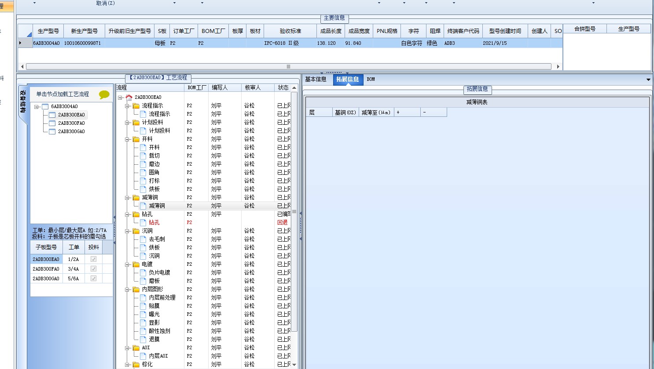
Task: Toggle the 投料 checkbox for 2ADB300FA0
Action: point(93,269)
